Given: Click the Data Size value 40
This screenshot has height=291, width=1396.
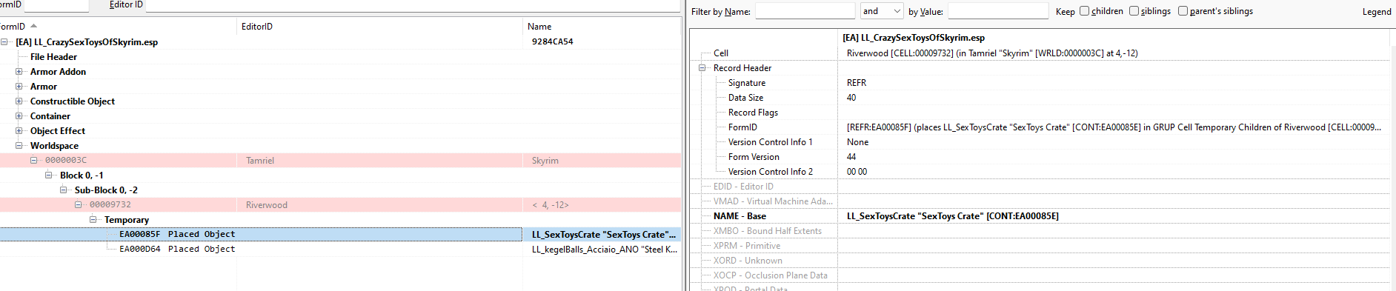Looking at the screenshot, I should point(851,98).
